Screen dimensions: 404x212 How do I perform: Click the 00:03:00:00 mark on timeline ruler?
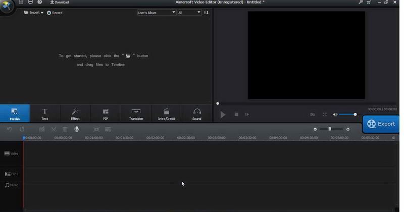[217, 138]
